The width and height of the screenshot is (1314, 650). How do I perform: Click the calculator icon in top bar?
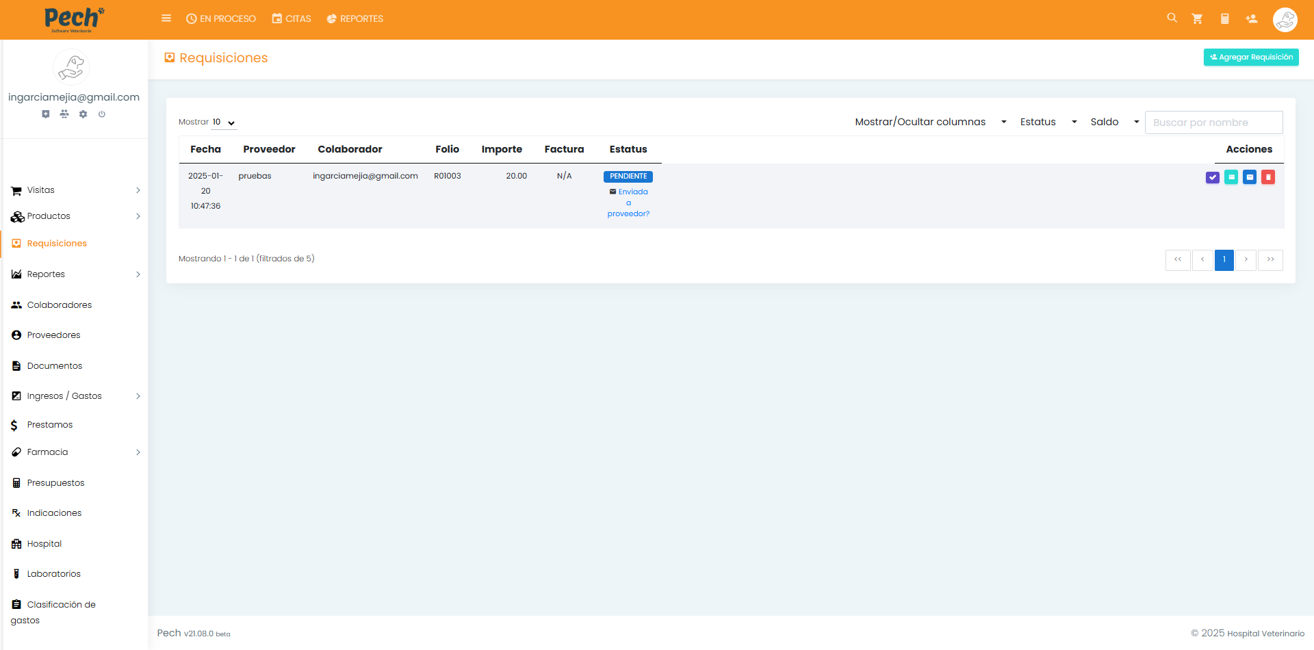(x=1224, y=19)
